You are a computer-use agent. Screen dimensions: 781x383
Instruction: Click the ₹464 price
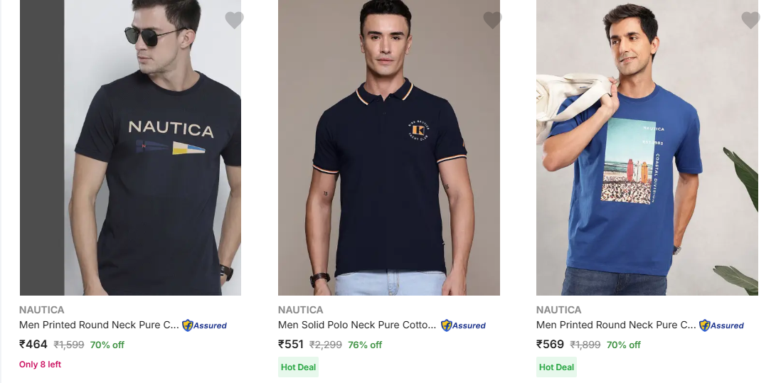[33, 345]
